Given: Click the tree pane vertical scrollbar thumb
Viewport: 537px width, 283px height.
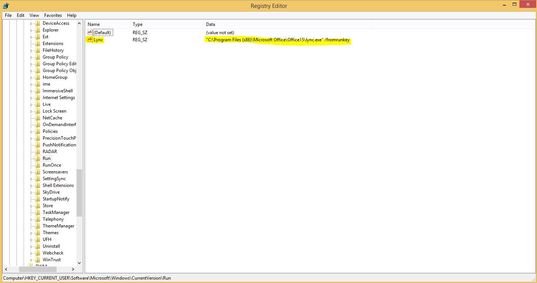Looking at the screenshot, I should tap(79, 193).
